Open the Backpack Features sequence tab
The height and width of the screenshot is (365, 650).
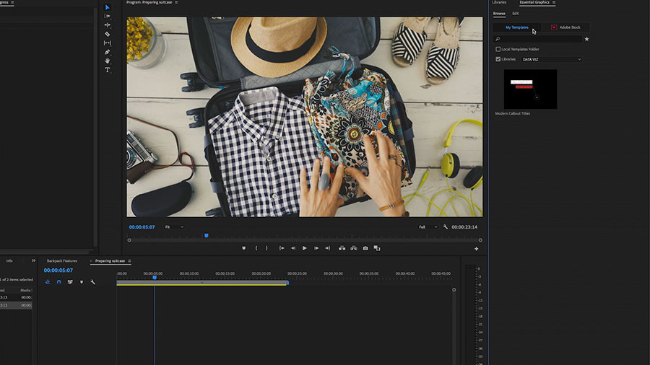click(62, 260)
